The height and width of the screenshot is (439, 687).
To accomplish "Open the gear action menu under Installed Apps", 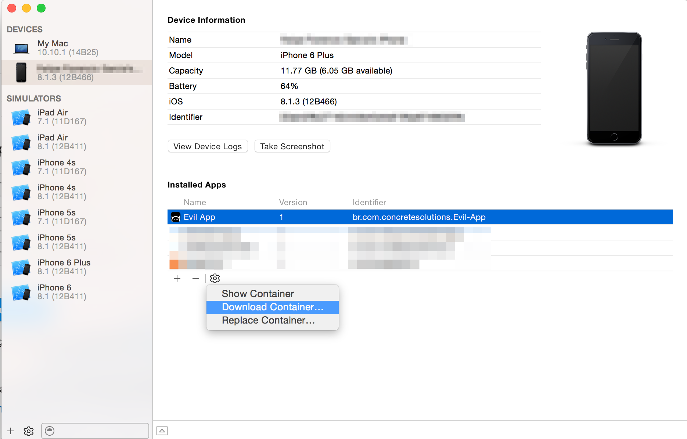I will [215, 278].
